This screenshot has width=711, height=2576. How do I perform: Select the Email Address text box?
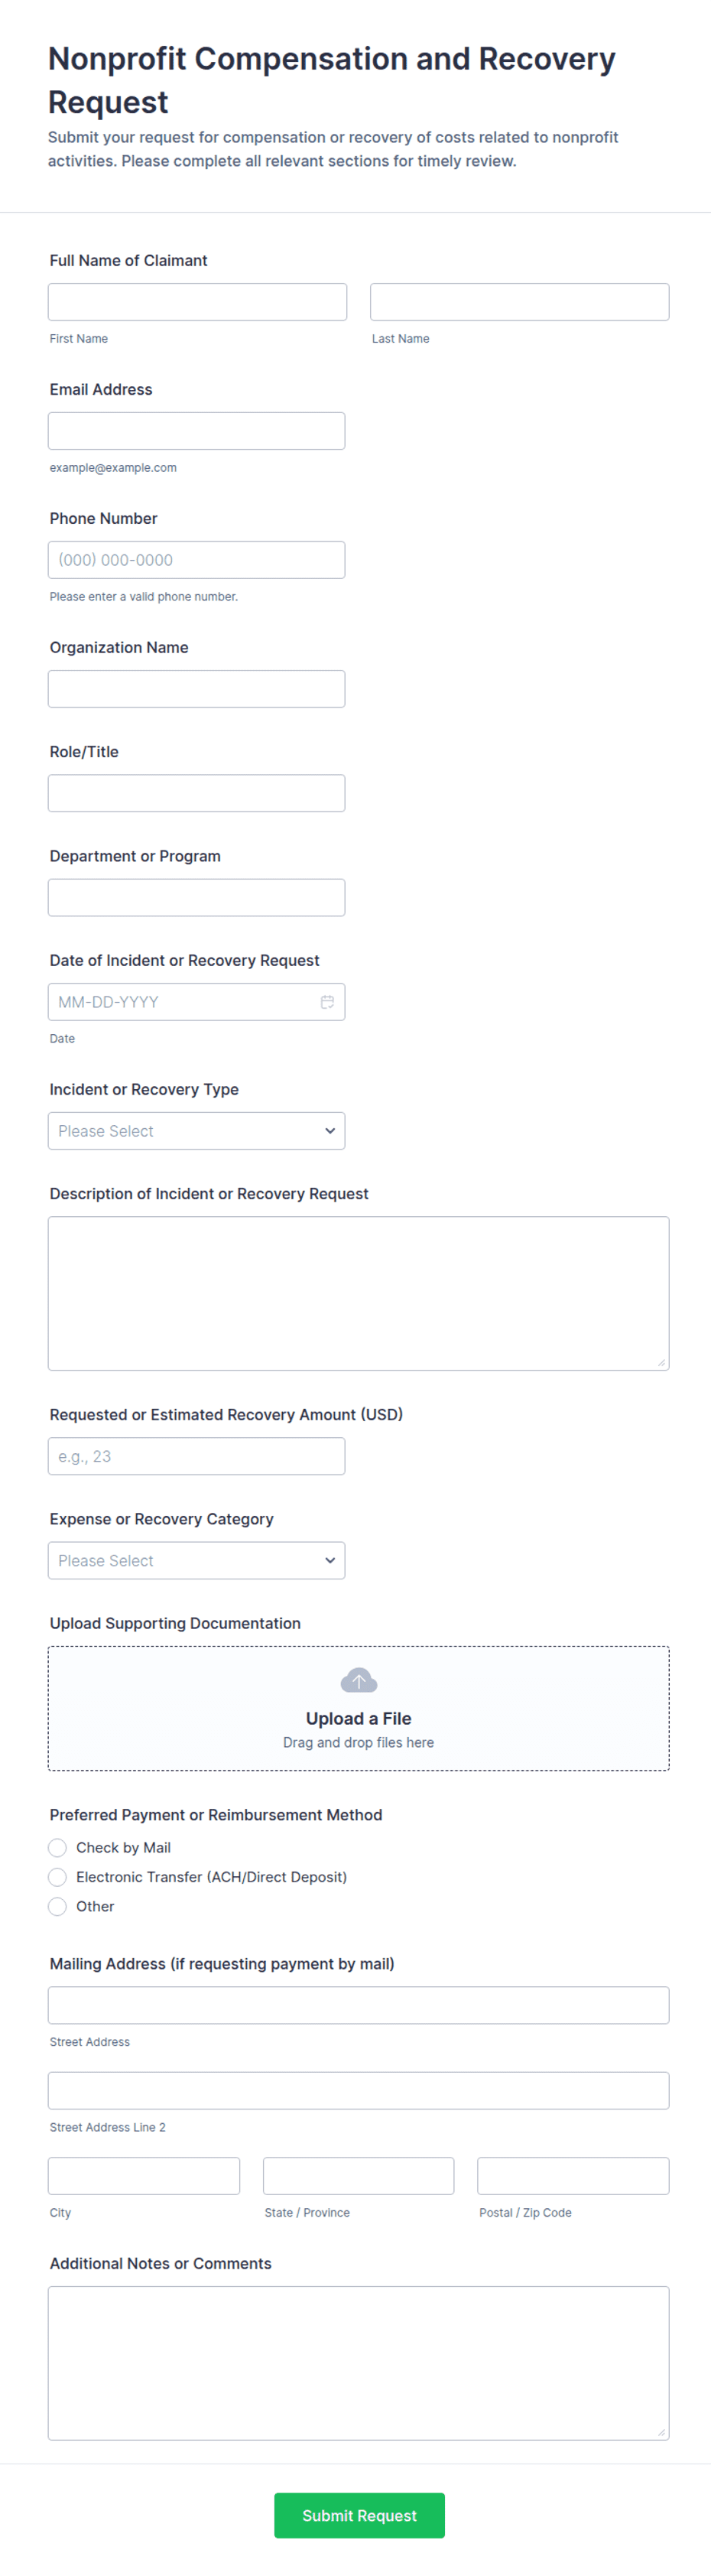tap(196, 431)
